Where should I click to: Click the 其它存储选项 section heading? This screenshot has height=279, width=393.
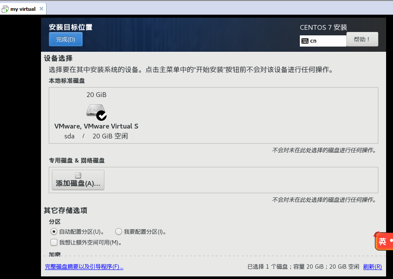click(66, 210)
